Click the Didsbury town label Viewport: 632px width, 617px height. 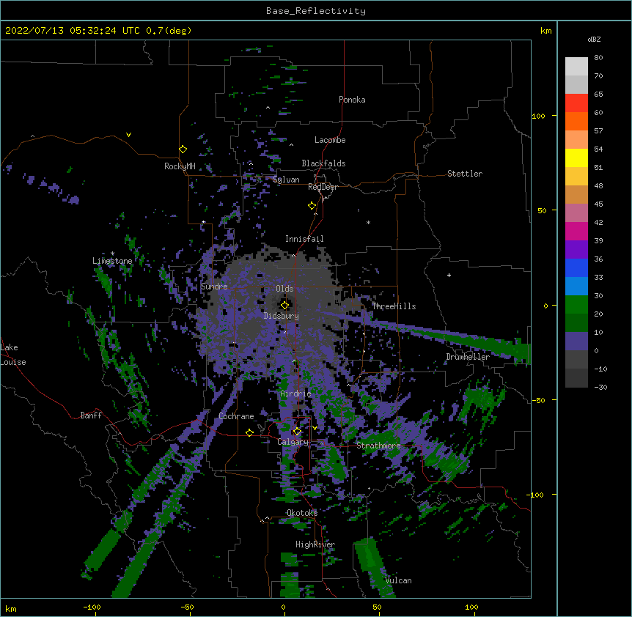(x=281, y=316)
